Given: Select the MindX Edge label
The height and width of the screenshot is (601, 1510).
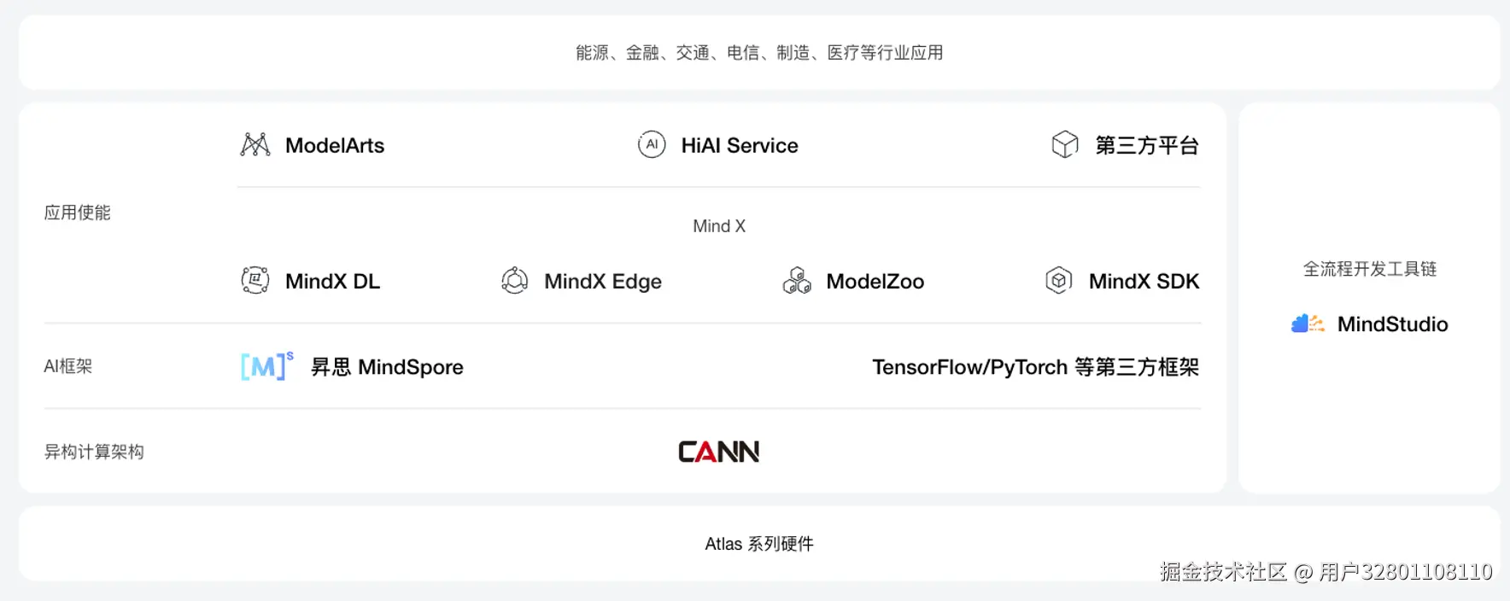Looking at the screenshot, I should [x=603, y=282].
